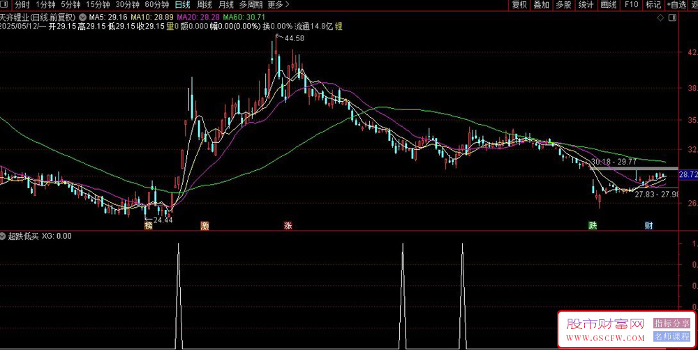Click the 跌 event marker below chart
The image size is (698, 350).
(592, 225)
